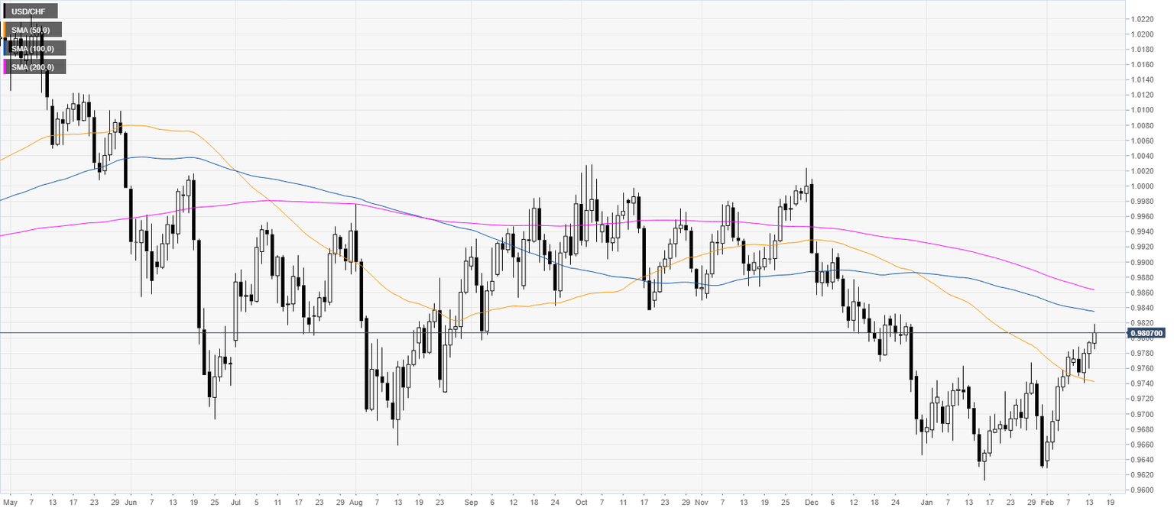1174x511 pixels.
Task: Click the Dec label on date axis
Action: [810, 503]
